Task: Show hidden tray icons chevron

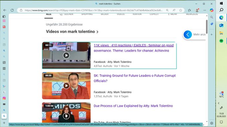Action: click(x=219, y=103)
